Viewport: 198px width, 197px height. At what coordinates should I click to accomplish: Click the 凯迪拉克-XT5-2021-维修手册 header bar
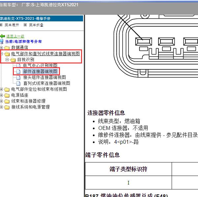tap(42, 18)
